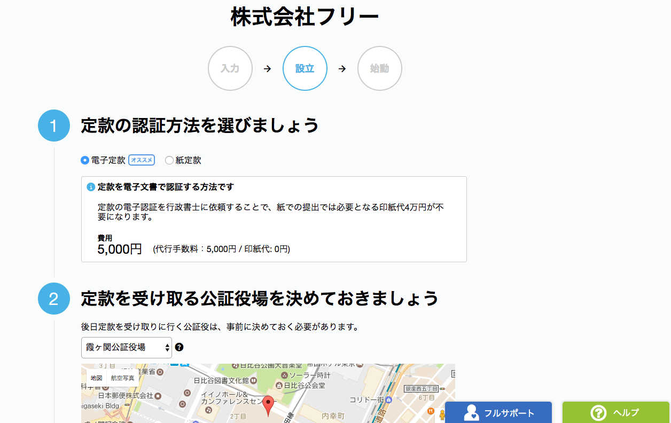Select the 設立 step circle

(305, 68)
